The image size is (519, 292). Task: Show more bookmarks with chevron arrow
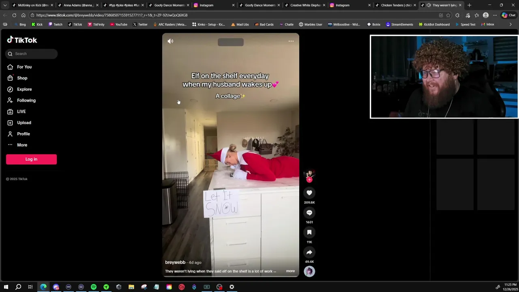click(x=510, y=24)
